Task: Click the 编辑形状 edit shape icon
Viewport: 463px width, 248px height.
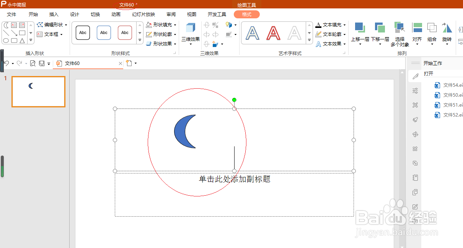Action: pos(40,24)
